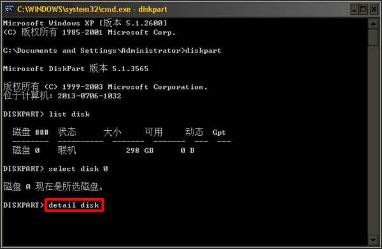
Task: Click the empty scrollbar track below thumb
Action: pyautogui.click(x=373, y=140)
